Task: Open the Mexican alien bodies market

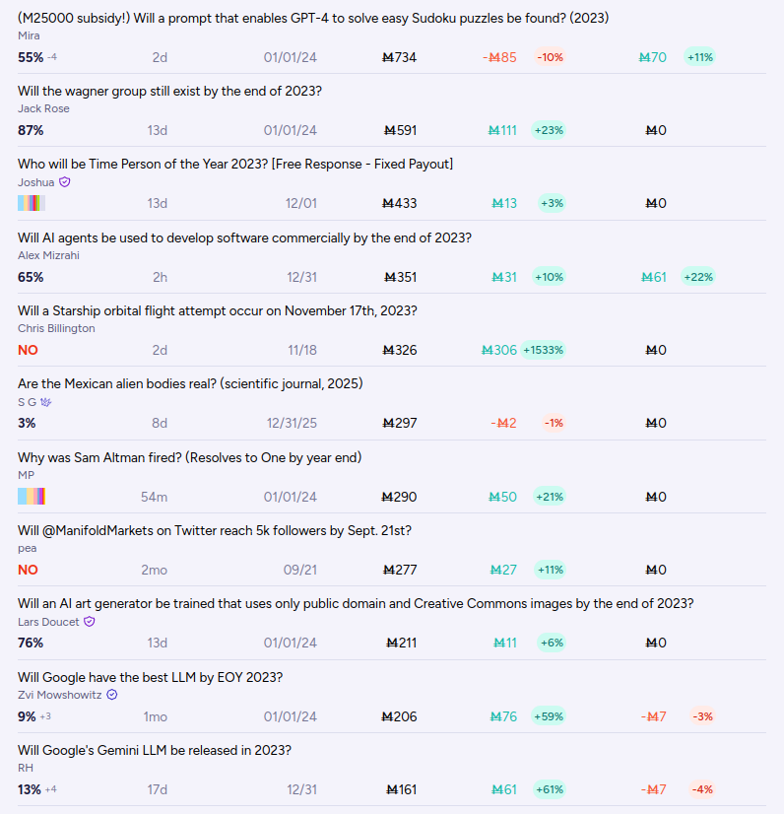Action: (190, 383)
